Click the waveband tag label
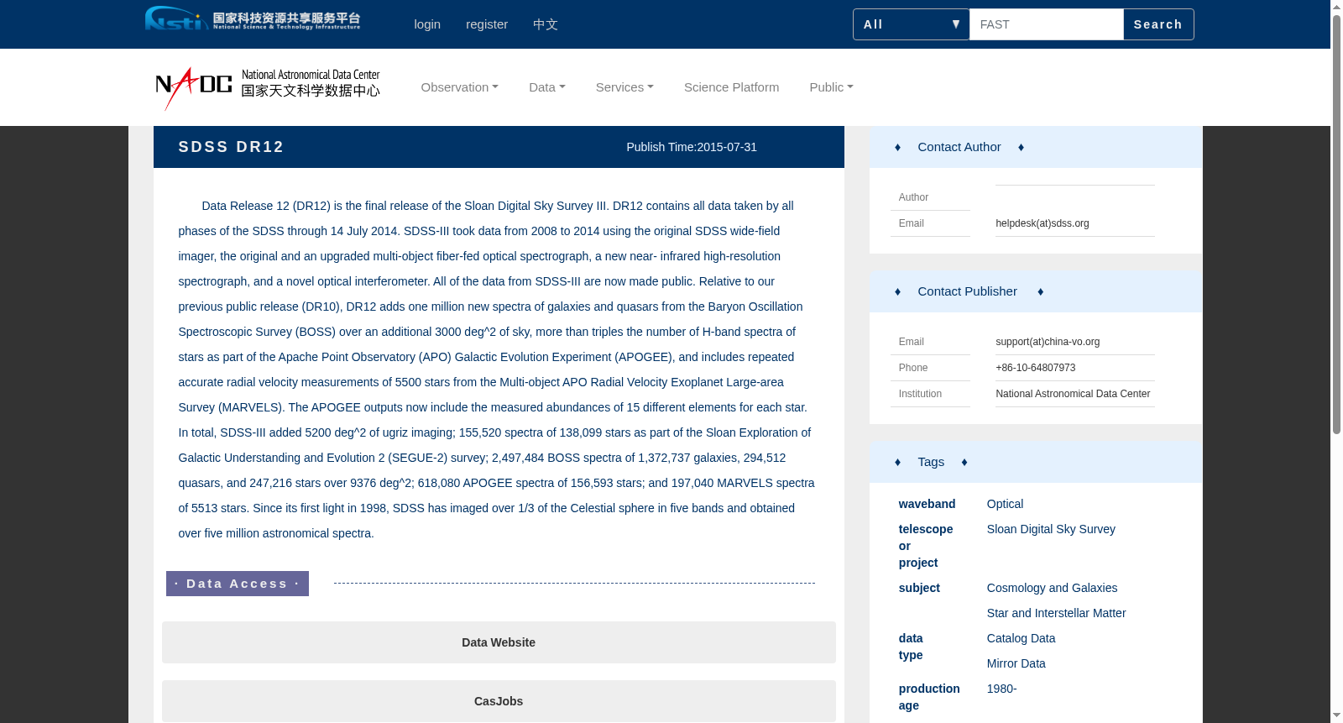Viewport: 1343px width, 723px height. [927, 504]
